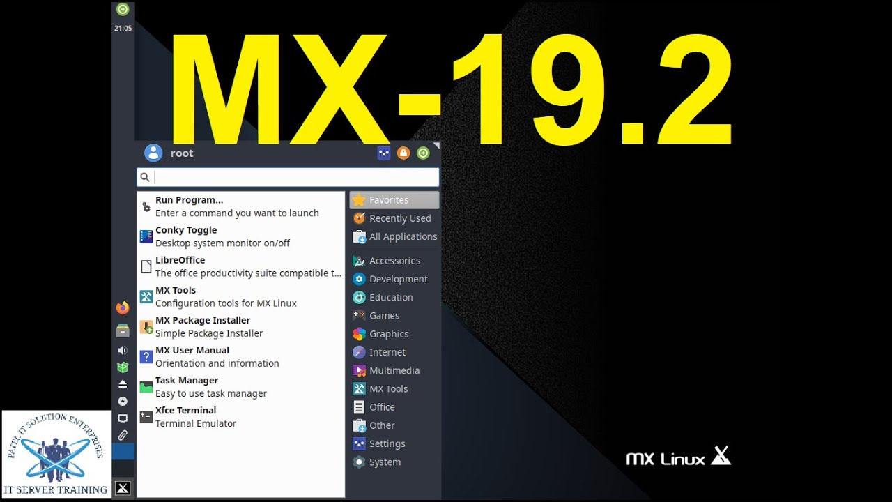Click the root username label
This screenshot has width=892, height=502.
182,153
